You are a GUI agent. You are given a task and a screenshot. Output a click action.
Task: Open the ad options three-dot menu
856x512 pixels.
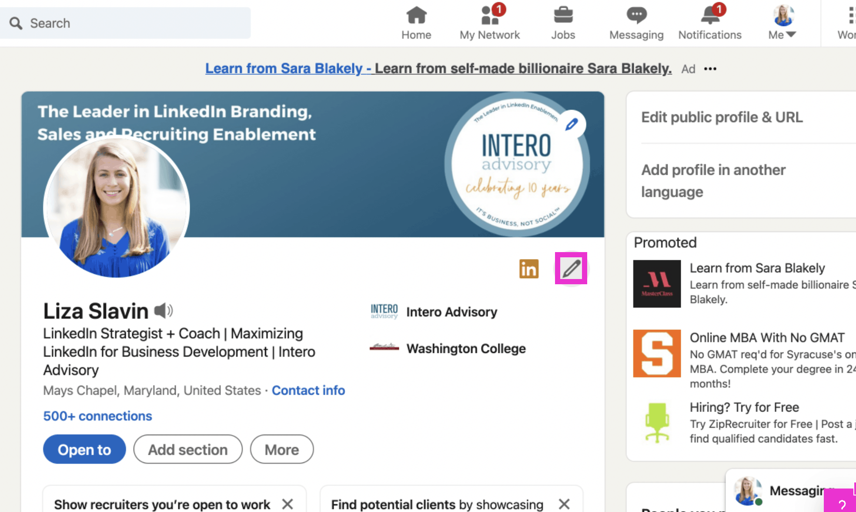click(x=710, y=69)
